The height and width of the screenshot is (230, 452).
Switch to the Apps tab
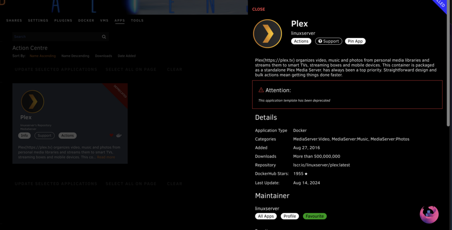(x=120, y=20)
